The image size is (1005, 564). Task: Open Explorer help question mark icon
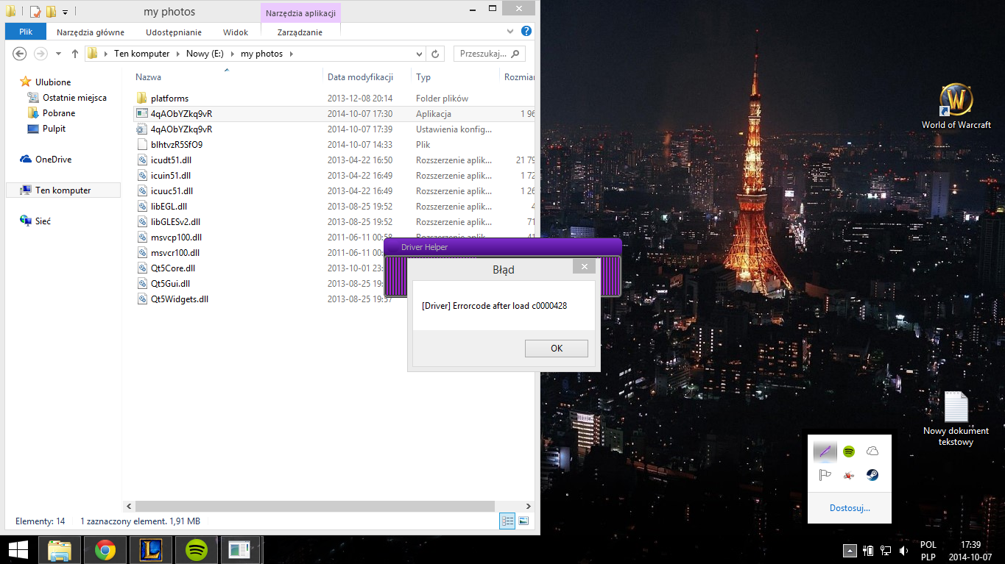pyautogui.click(x=526, y=32)
